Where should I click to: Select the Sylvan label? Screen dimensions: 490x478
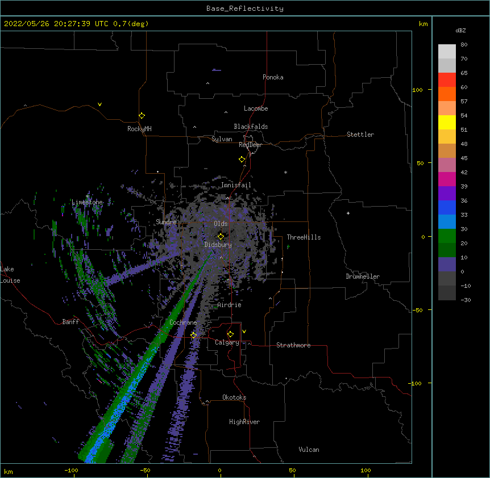222,139
